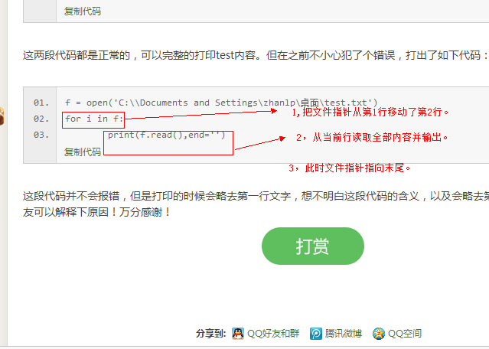Image resolution: width=489 pixels, height=349 pixels.
Task: Click the print(f.read(),end='') code line
Action: (166, 135)
